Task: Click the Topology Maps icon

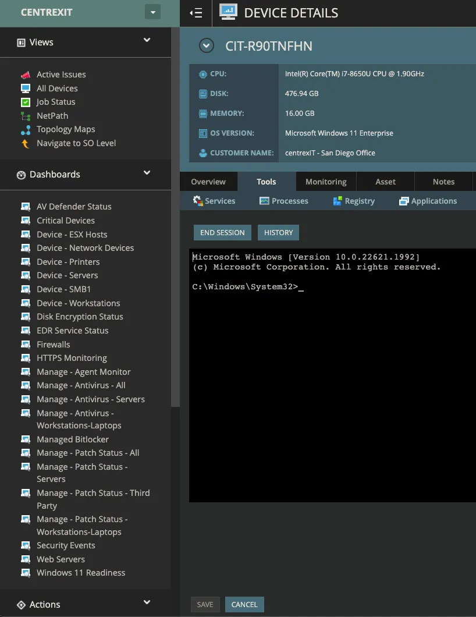Action: (26, 130)
